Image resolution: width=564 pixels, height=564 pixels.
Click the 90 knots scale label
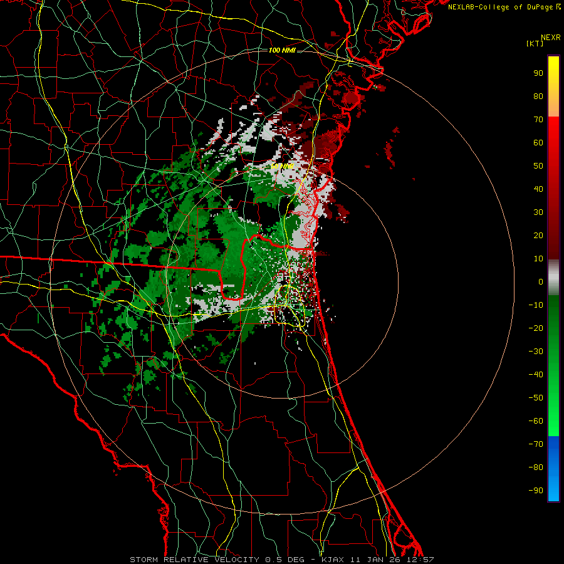click(538, 73)
